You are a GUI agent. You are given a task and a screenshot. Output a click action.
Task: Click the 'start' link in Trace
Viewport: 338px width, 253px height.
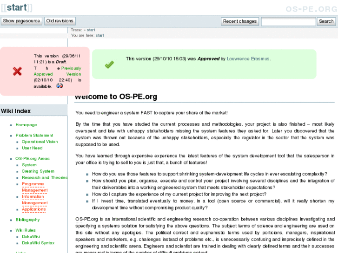coord(91,30)
